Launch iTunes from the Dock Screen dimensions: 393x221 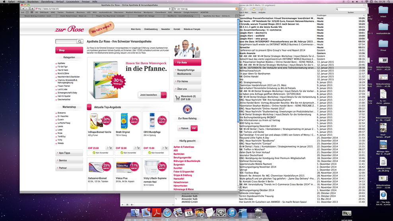(232, 213)
